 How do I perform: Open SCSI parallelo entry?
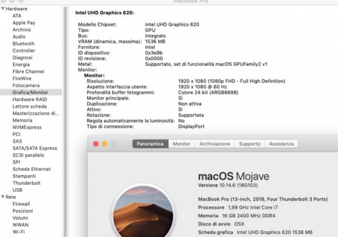click(x=28, y=155)
